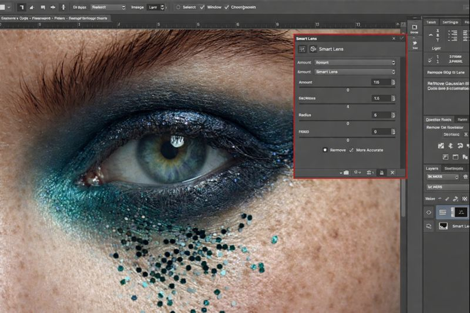Viewport: 470px width, 313px height.
Task: Click the camera icon in Smart Lens footer
Action: (345, 173)
